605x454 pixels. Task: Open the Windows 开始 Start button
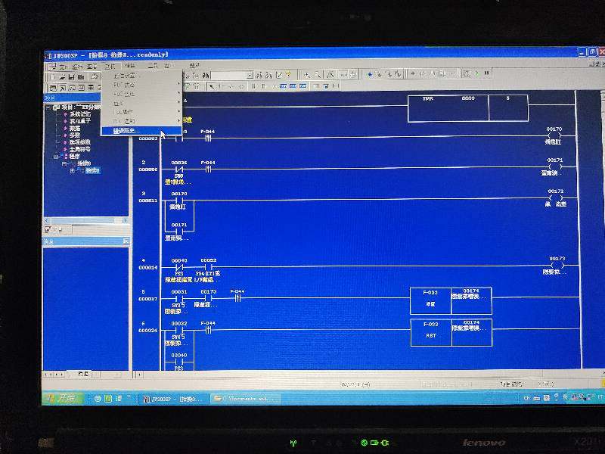(x=63, y=398)
